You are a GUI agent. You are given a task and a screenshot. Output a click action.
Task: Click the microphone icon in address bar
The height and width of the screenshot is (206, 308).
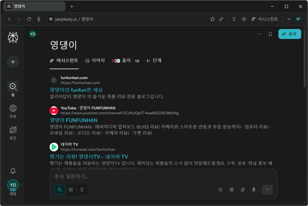pos(39,19)
